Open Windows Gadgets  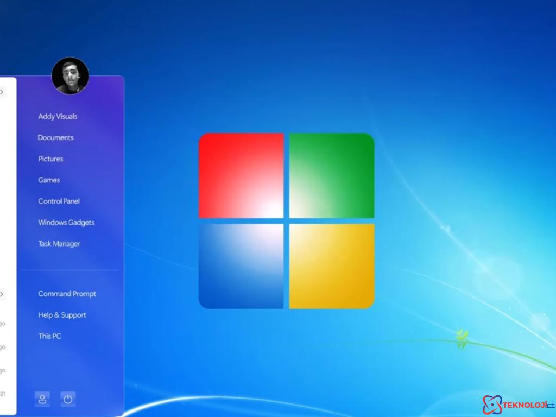pyautogui.click(x=66, y=222)
